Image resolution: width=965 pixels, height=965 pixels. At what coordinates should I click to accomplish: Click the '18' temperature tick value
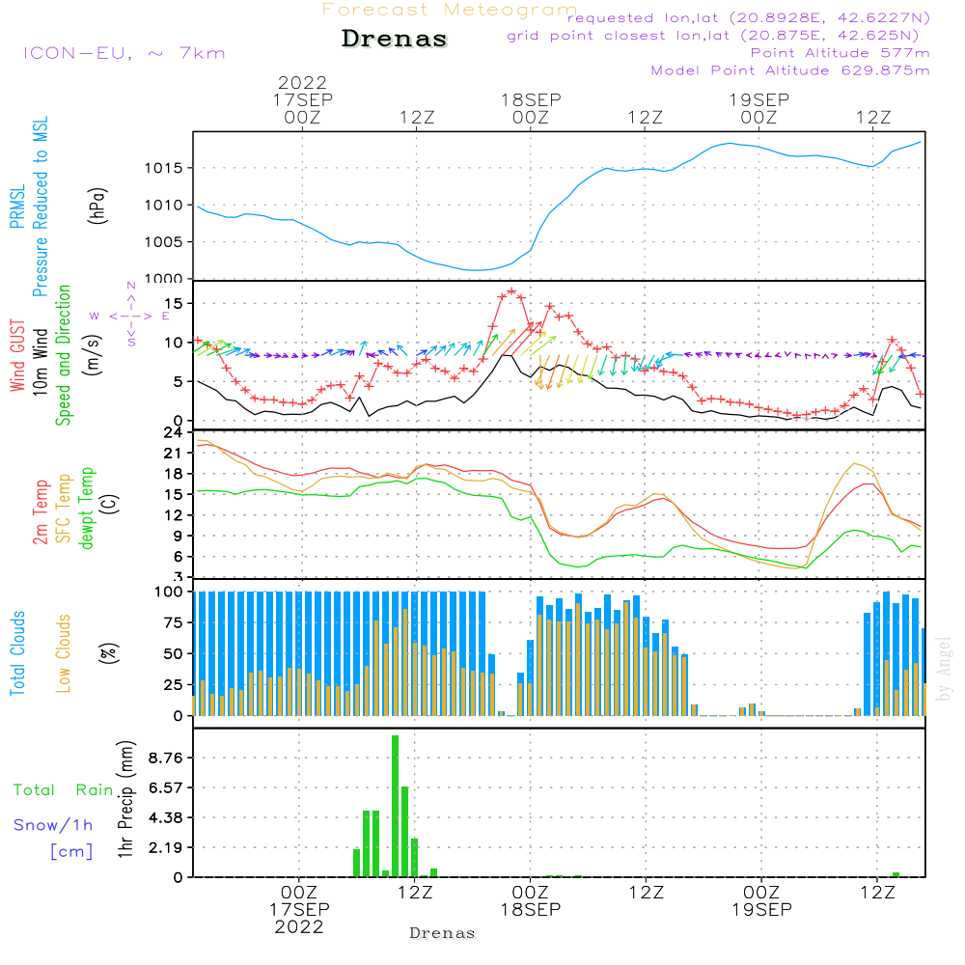[173, 475]
